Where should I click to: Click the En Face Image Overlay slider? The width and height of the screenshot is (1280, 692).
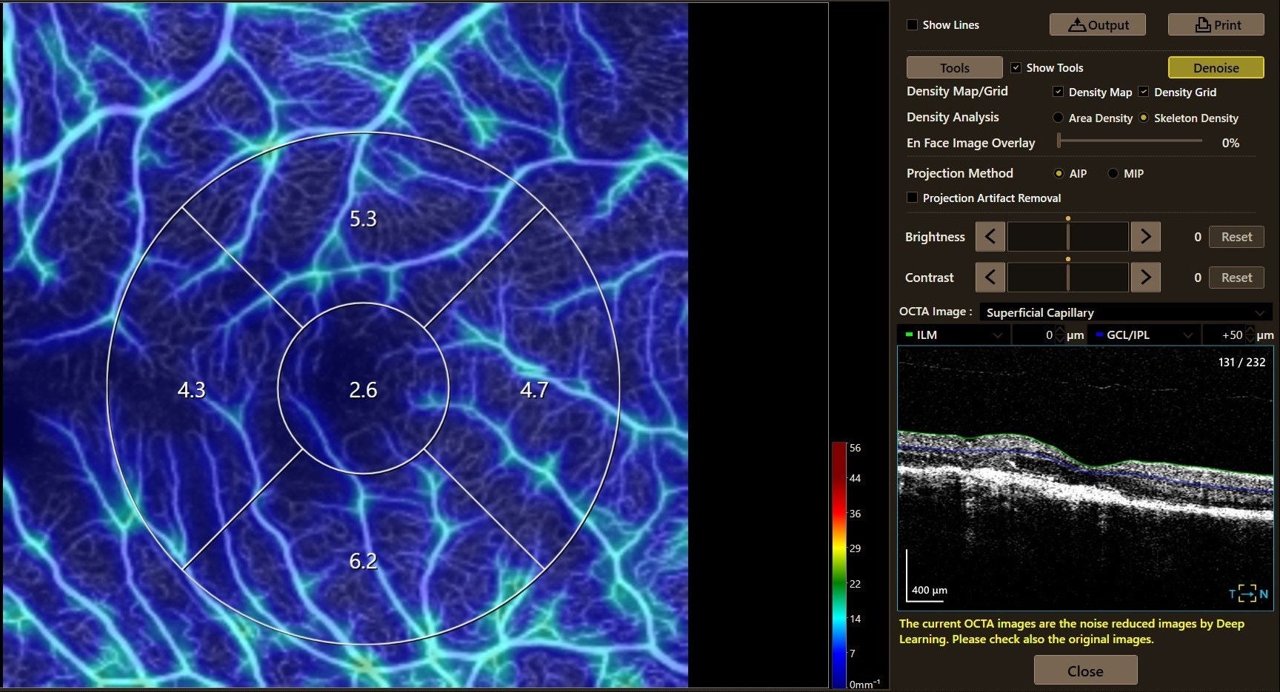coord(1130,141)
